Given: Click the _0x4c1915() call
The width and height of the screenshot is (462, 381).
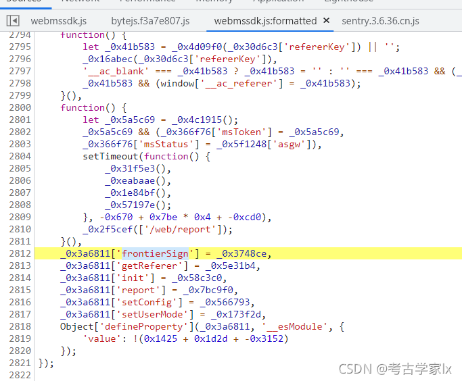Looking at the screenshot, I should pos(202,120).
